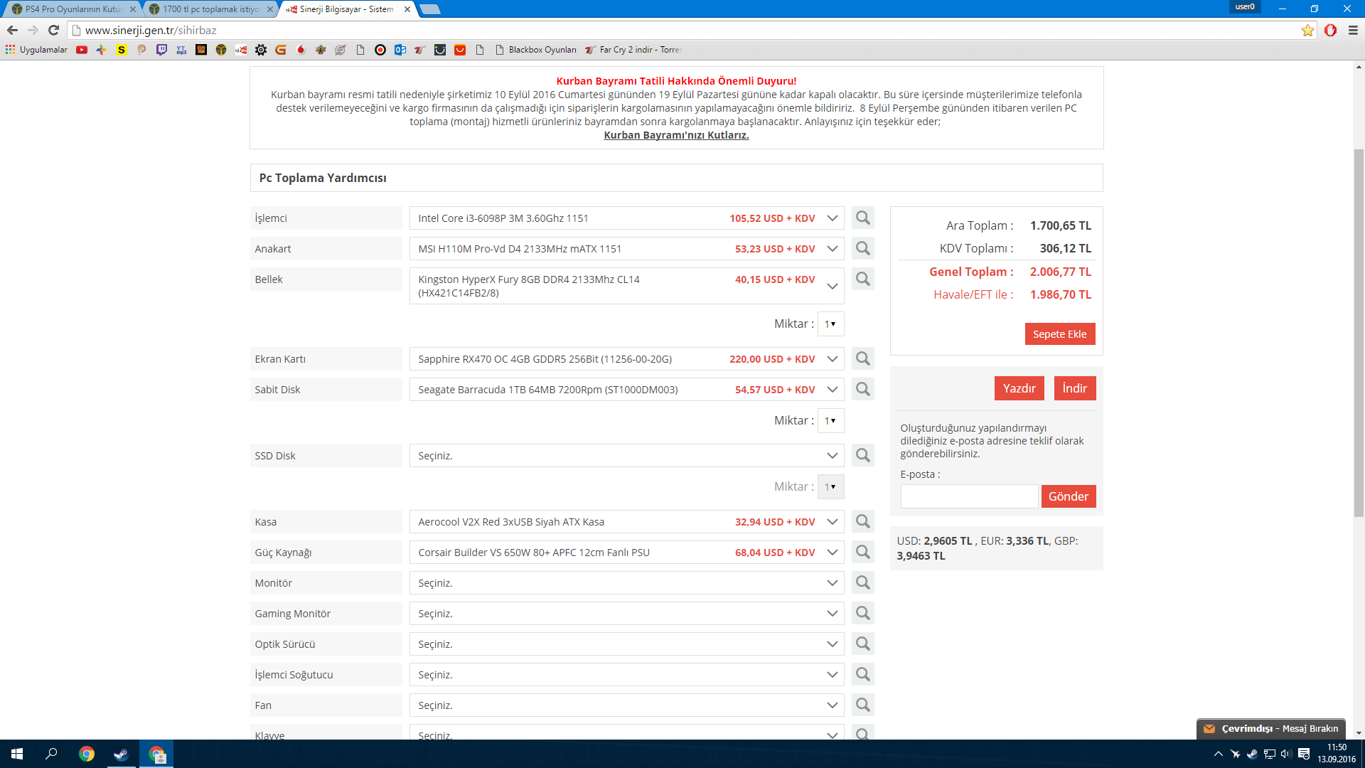Open Bellek Miktar quantity selector
Screen dimensions: 1365x768
[x=830, y=324]
